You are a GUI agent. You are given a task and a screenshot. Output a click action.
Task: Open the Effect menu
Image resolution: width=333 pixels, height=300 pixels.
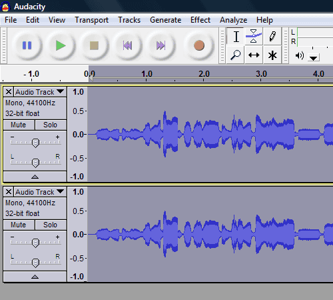tap(200, 20)
